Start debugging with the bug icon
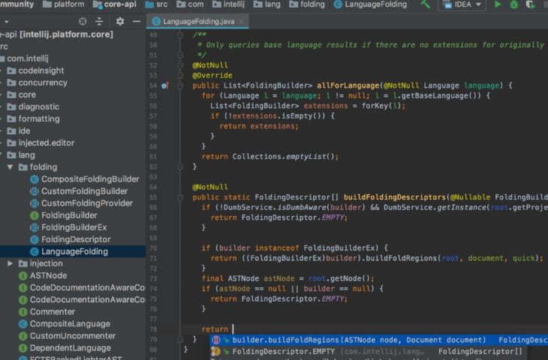The width and height of the screenshot is (548, 360). (514, 4)
